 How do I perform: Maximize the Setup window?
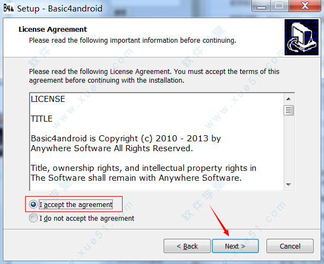(x=279, y=6)
